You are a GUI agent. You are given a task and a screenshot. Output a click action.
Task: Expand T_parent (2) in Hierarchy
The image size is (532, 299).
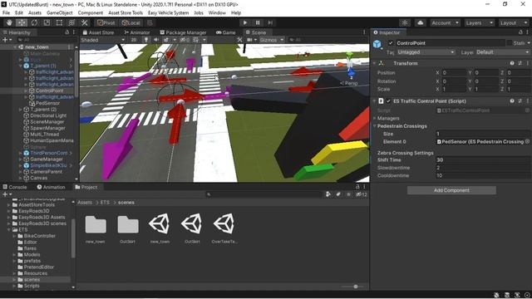[21, 110]
